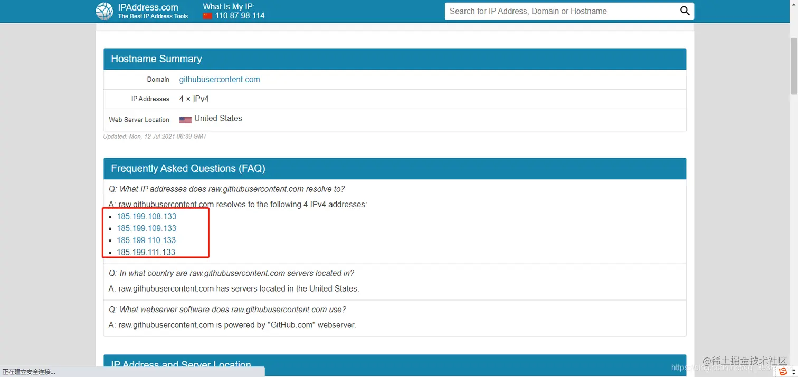Click answer mentioning "GitHub.com" webserver
This screenshot has height=377, width=798.
coord(232,325)
